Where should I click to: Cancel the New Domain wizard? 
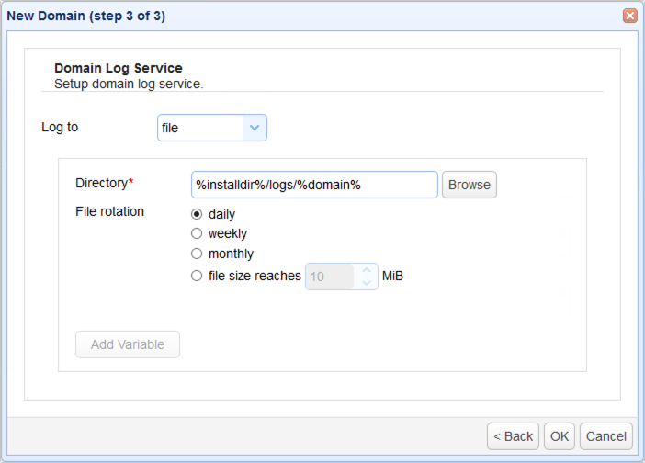(x=605, y=436)
